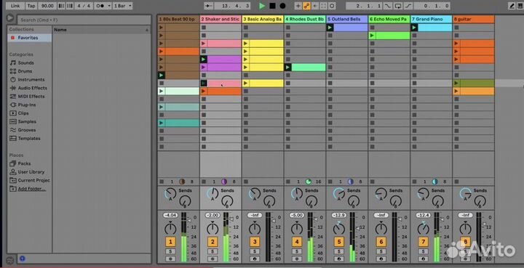The width and height of the screenshot is (524, 268).
Task: Stop playback with the square Stop button
Action: [273, 6]
